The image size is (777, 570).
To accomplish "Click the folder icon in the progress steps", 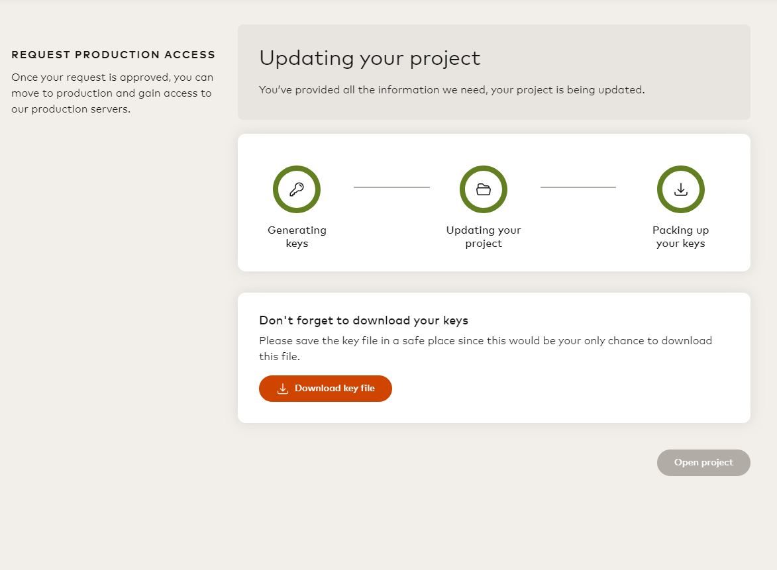I will (484, 189).
